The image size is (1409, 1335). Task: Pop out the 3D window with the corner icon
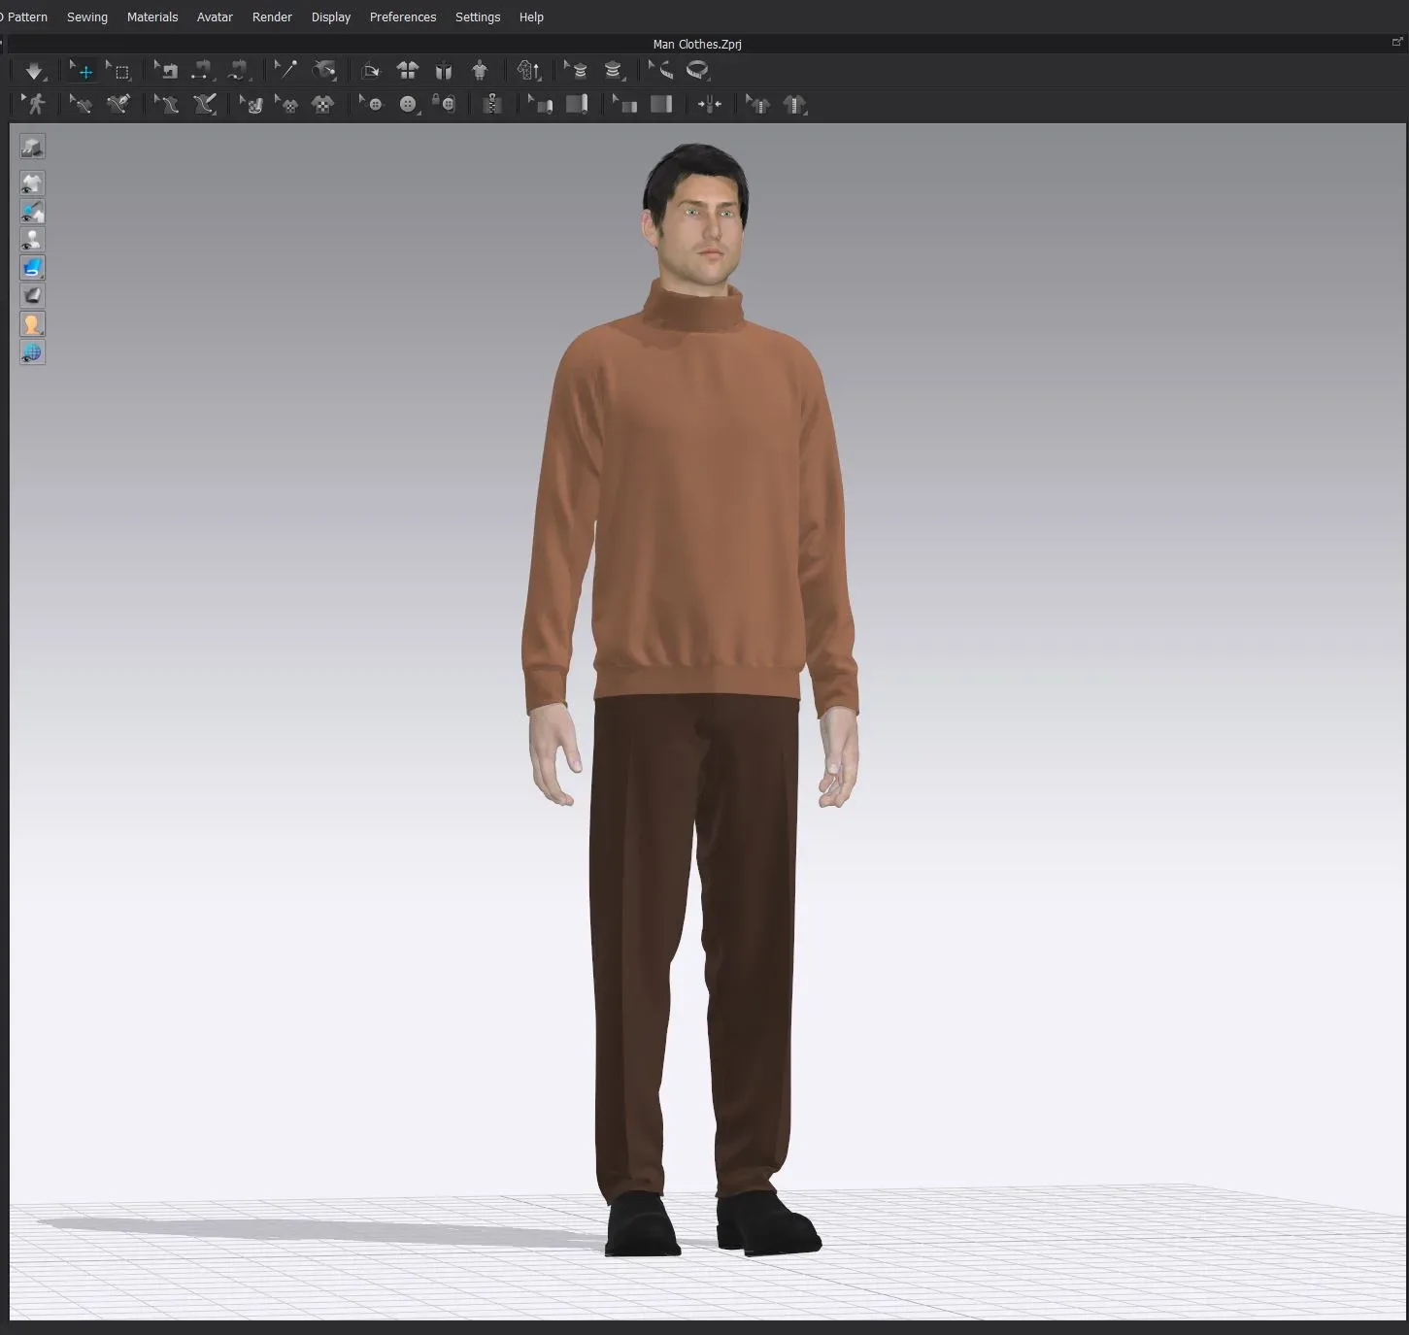tap(1397, 42)
